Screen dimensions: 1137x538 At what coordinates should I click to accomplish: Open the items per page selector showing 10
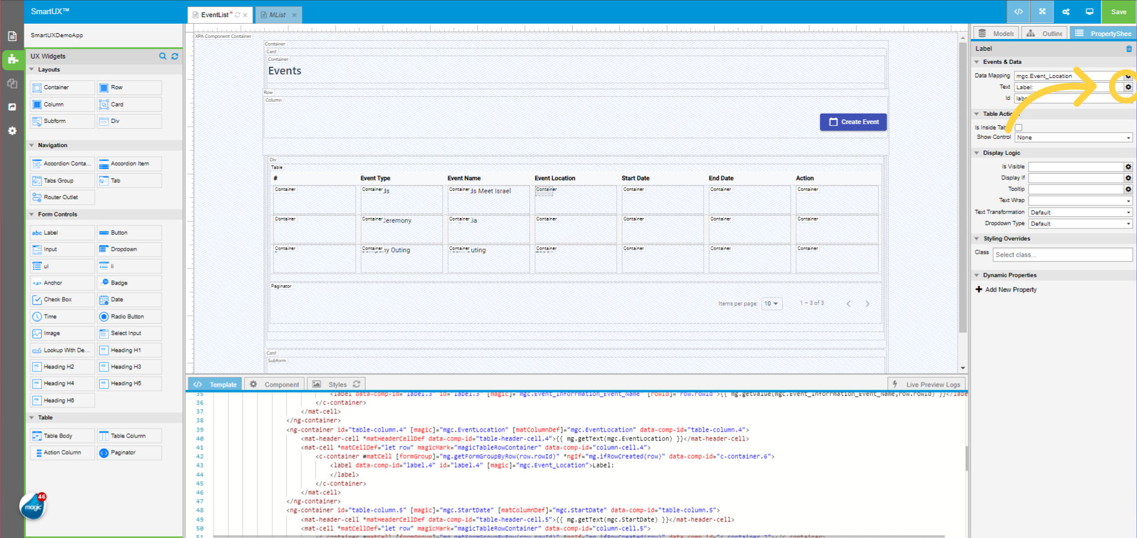771,303
